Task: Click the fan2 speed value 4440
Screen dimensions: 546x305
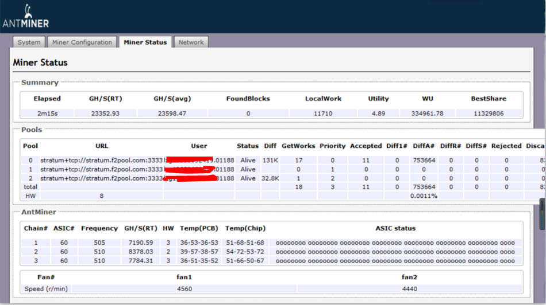Action: click(409, 289)
